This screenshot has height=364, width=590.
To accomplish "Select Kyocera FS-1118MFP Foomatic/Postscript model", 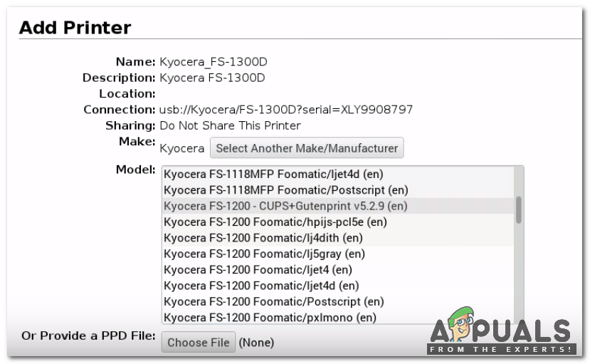I will 338,190.
